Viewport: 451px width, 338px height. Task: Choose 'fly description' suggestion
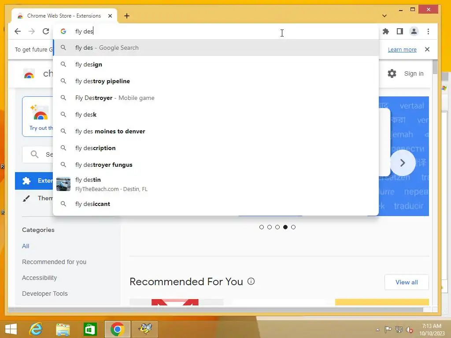pyautogui.click(x=216, y=148)
